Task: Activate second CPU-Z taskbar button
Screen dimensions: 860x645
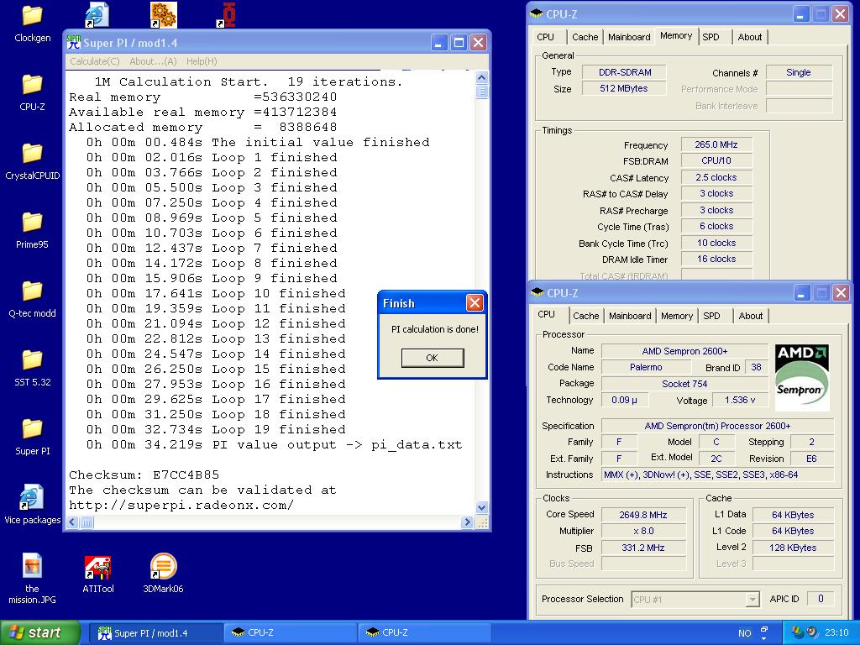Action: [x=424, y=633]
